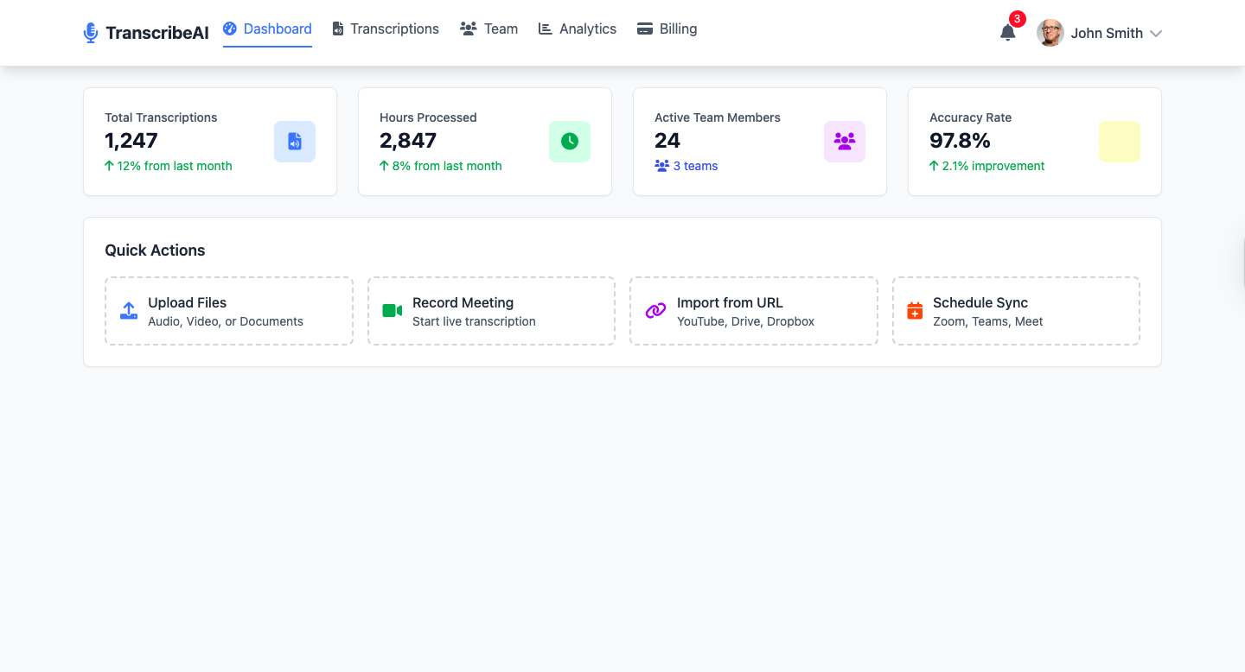This screenshot has height=672, width=1245.
Task: Open the Dashboard tab
Action: tap(267, 29)
